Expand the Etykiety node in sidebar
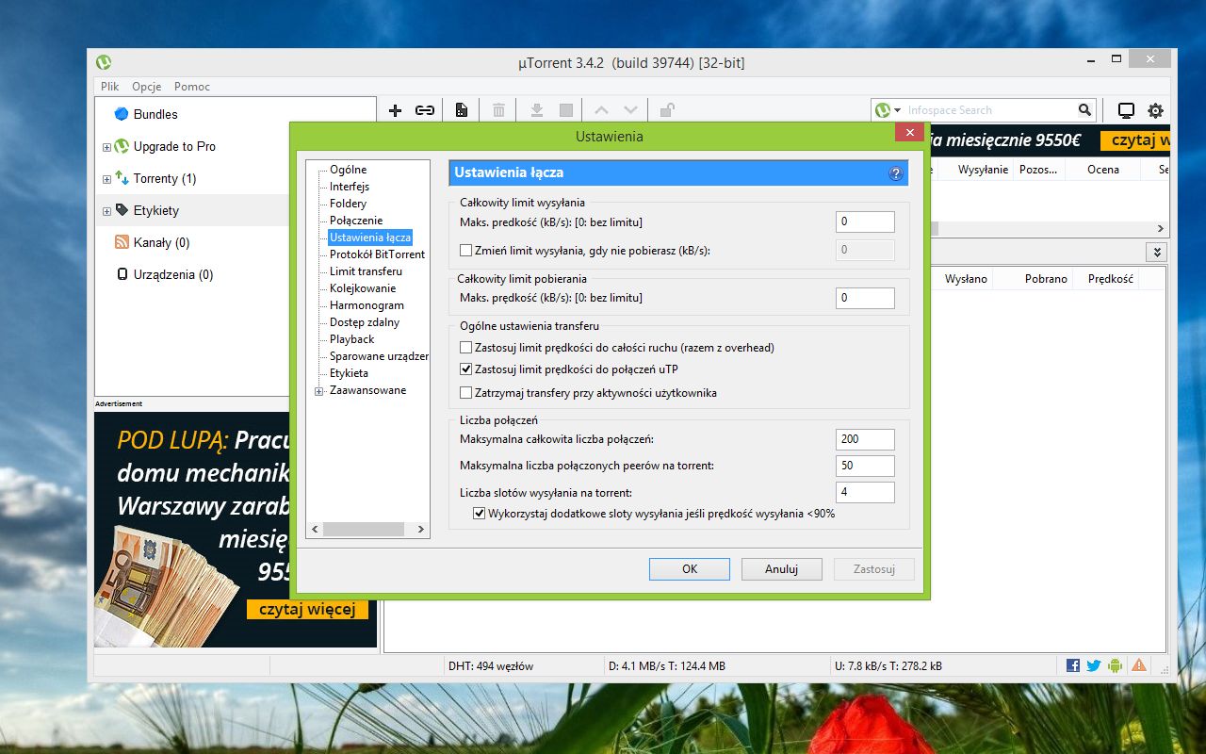This screenshot has height=754, width=1206. coord(106,211)
